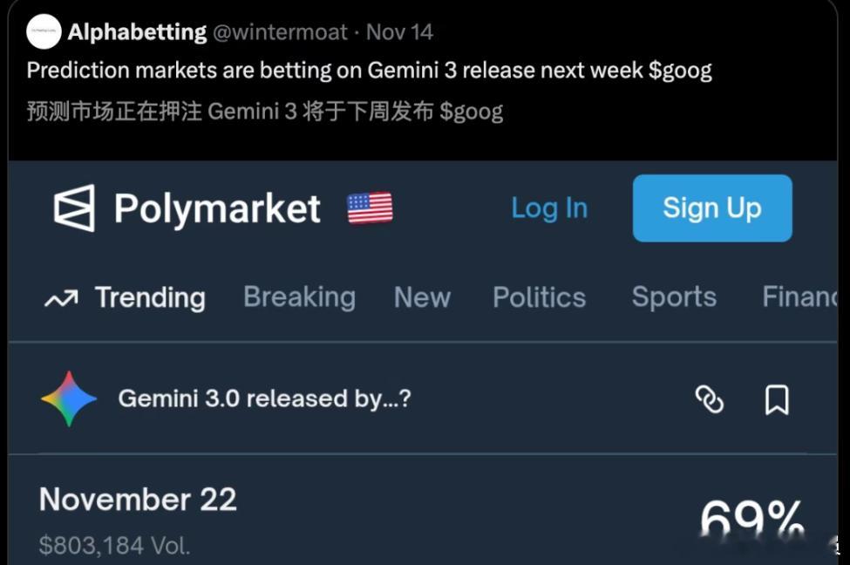The image size is (850, 565).
Task: Click the Polymarket logo icon
Action: click(74, 208)
